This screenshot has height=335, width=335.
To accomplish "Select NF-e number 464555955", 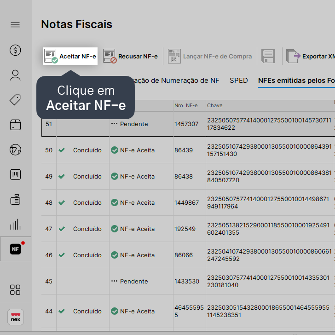I will 189,311.
